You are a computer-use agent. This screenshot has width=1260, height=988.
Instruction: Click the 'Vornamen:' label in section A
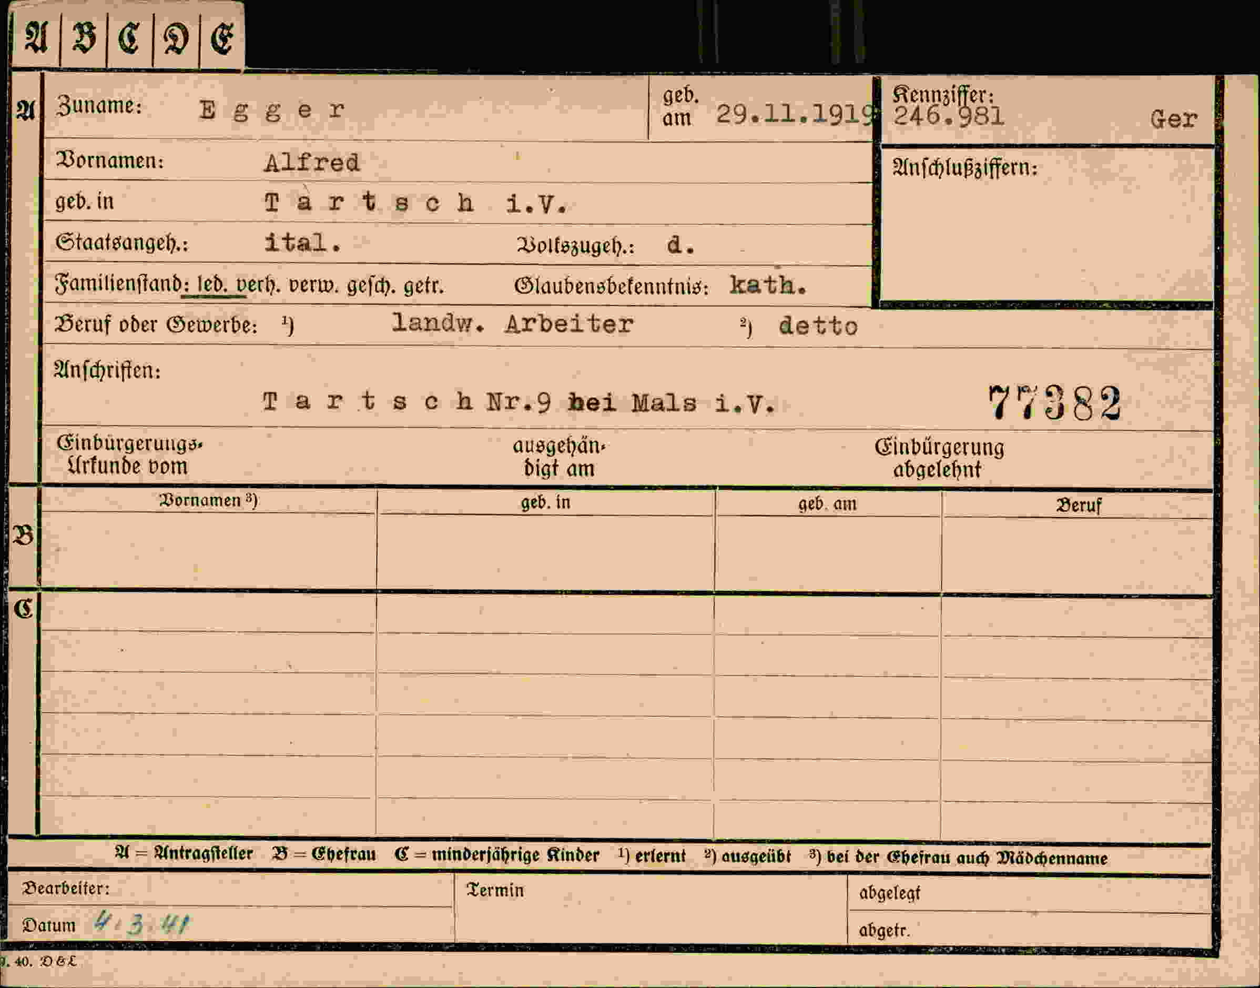click(x=110, y=160)
